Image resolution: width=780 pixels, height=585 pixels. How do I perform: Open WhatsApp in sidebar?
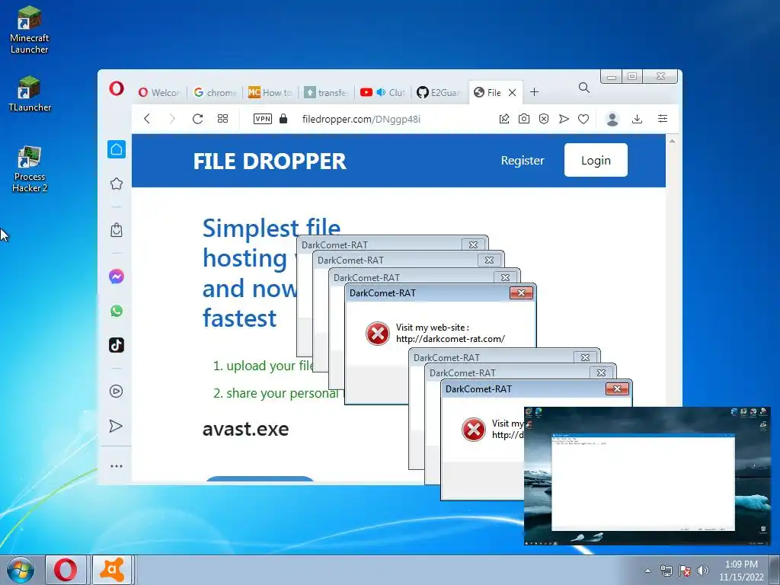pyautogui.click(x=117, y=311)
